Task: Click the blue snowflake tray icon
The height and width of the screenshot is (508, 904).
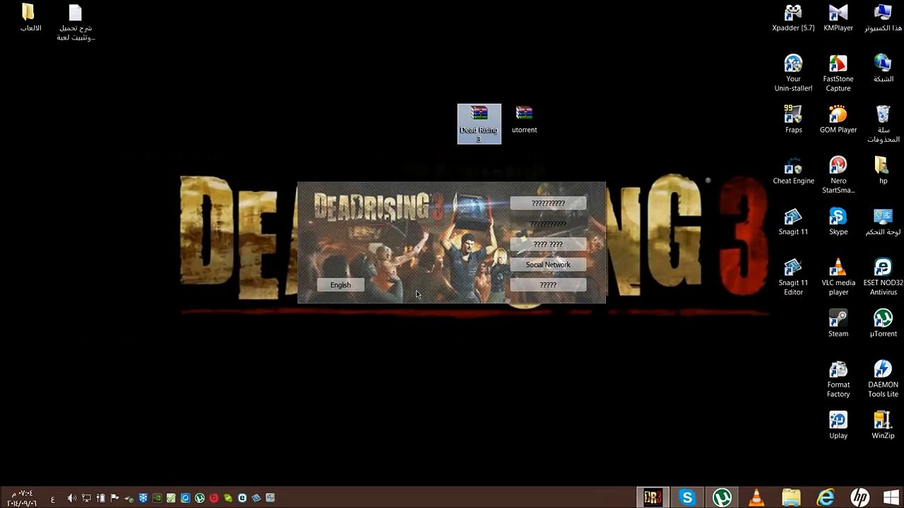Action: pyautogui.click(x=143, y=498)
